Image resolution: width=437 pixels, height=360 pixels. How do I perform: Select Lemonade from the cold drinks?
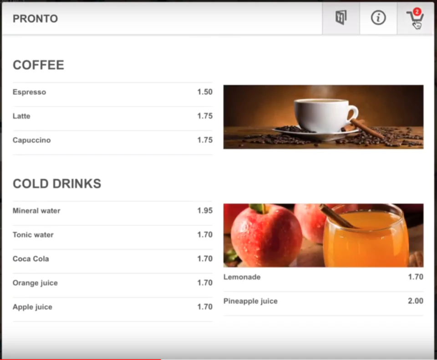pyautogui.click(x=242, y=277)
